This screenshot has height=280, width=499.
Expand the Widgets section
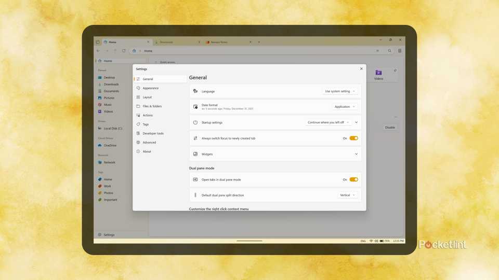pyautogui.click(x=356, y=154)
